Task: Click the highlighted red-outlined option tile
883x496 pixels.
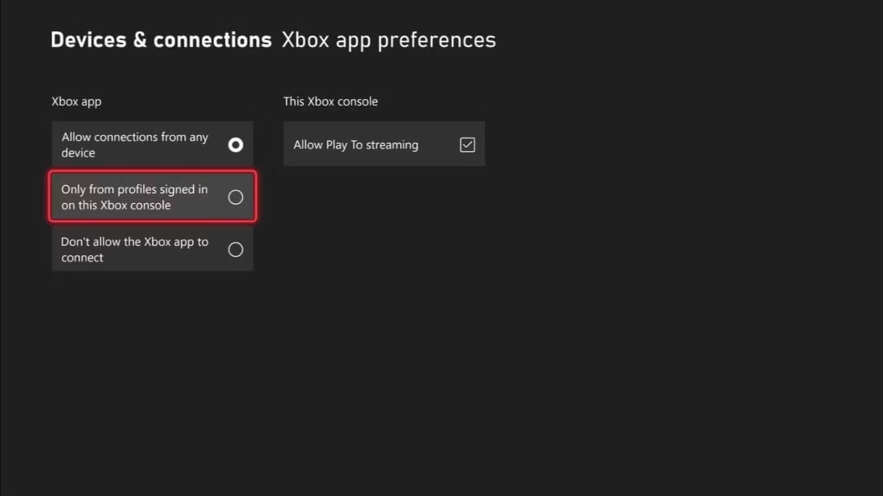Action: pyautogui.click(x=152, y=197)
